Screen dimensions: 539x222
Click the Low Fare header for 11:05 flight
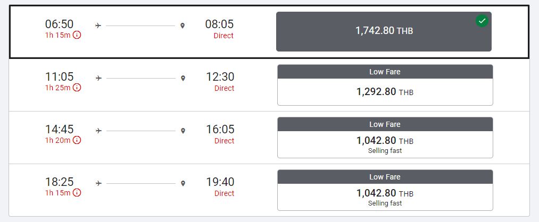coord(385,72)
